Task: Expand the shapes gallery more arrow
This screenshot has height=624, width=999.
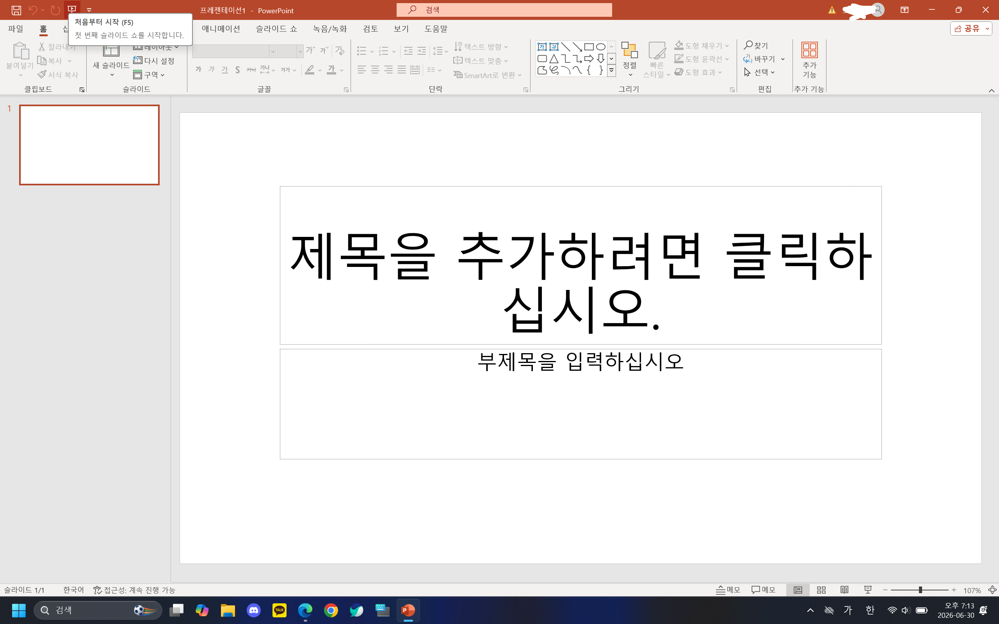Action: (611, 71)
